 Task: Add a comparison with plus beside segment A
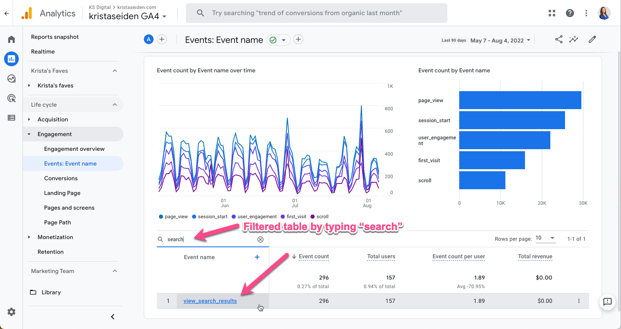click(x=162, y=39)
